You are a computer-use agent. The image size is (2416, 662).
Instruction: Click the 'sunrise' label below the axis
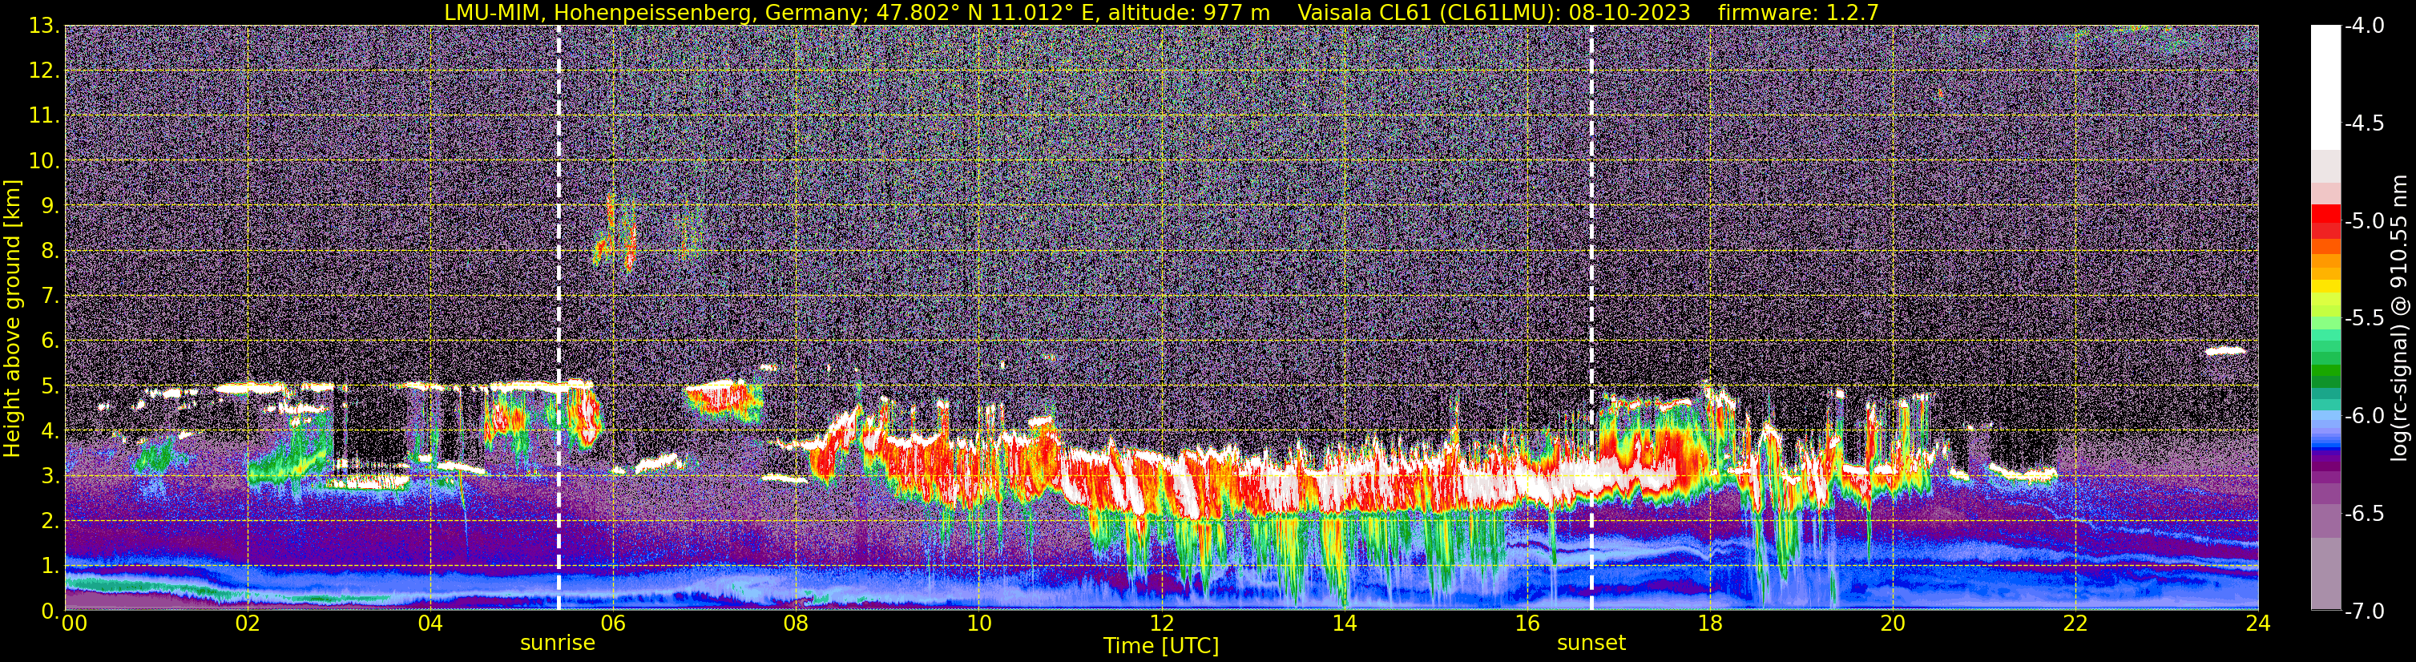(x=558, y=642)
